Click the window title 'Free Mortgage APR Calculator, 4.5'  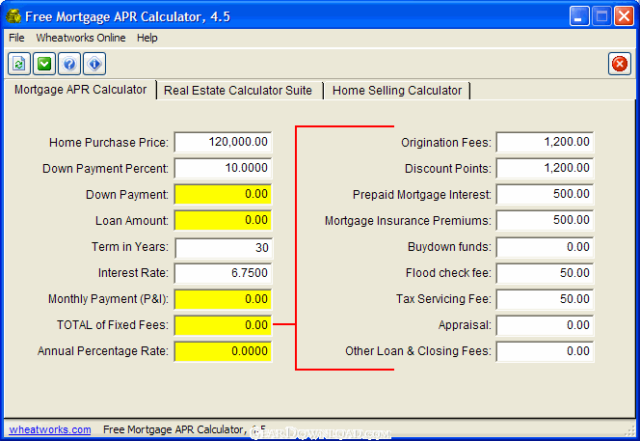(x=128, y=16)
